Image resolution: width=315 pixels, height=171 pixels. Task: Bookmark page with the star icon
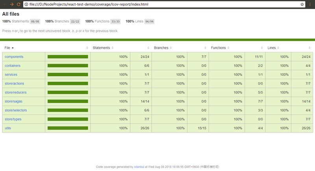(302, 4)
